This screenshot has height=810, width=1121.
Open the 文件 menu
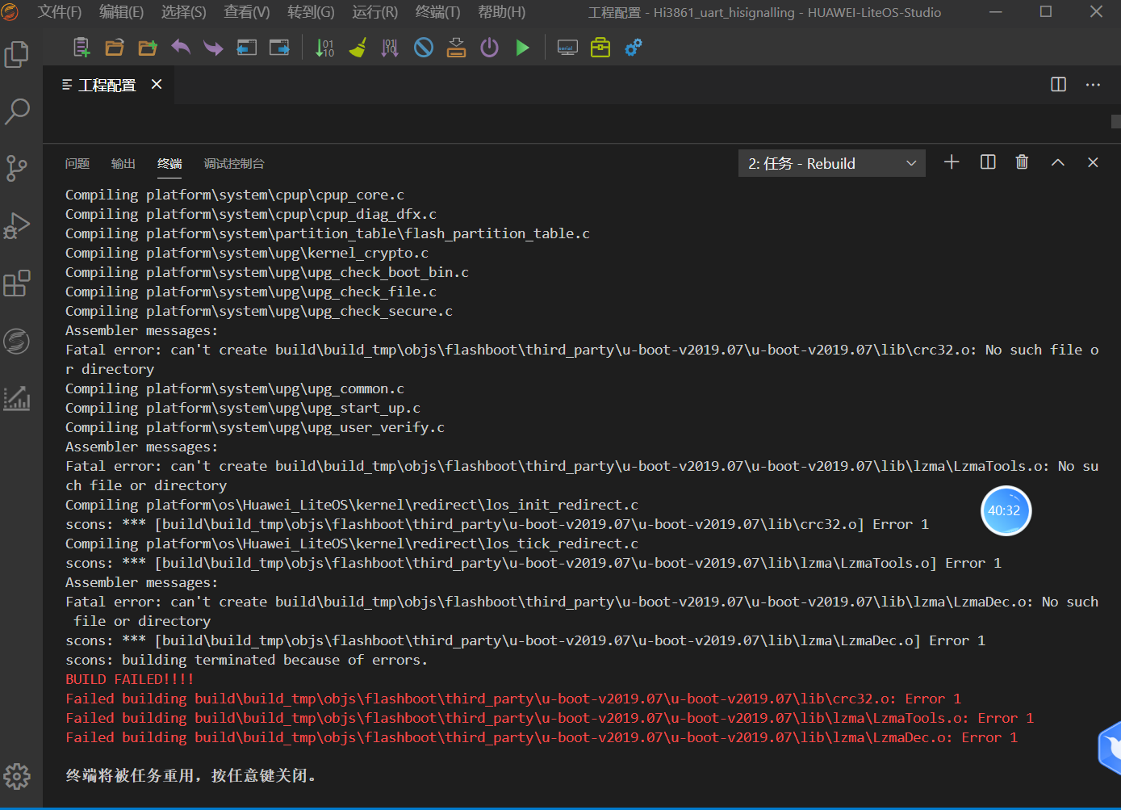(x=59, y=12)
